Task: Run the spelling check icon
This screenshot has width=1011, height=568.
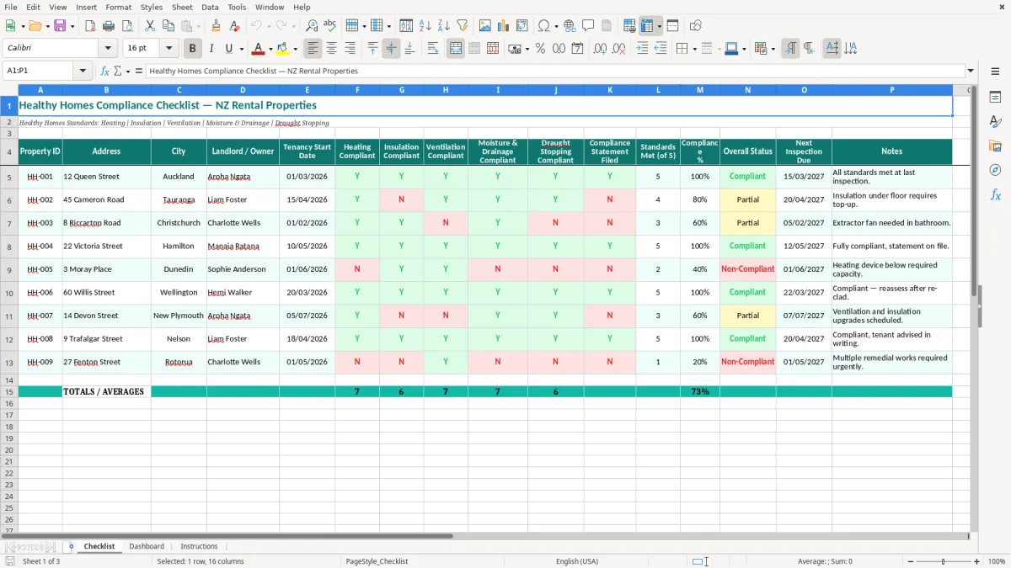Action: point(330,26)
